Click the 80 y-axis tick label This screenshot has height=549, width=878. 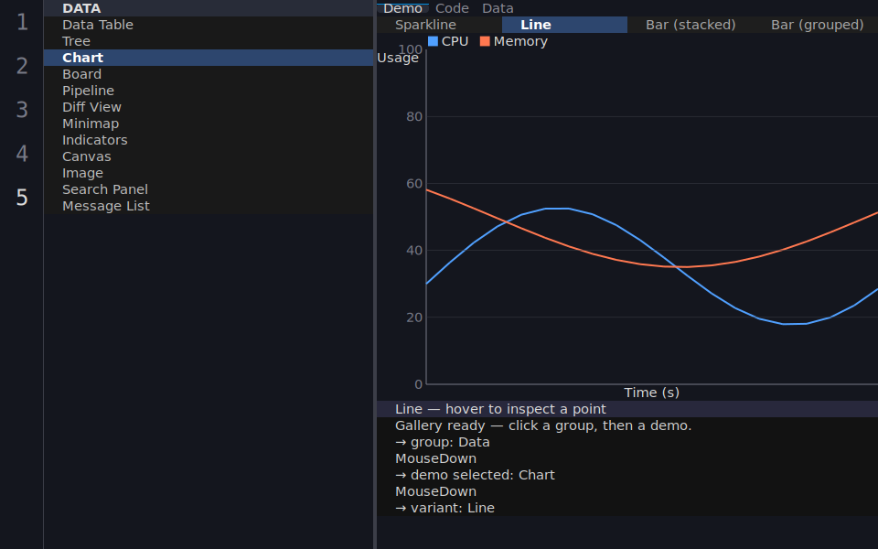coord(414,116)
